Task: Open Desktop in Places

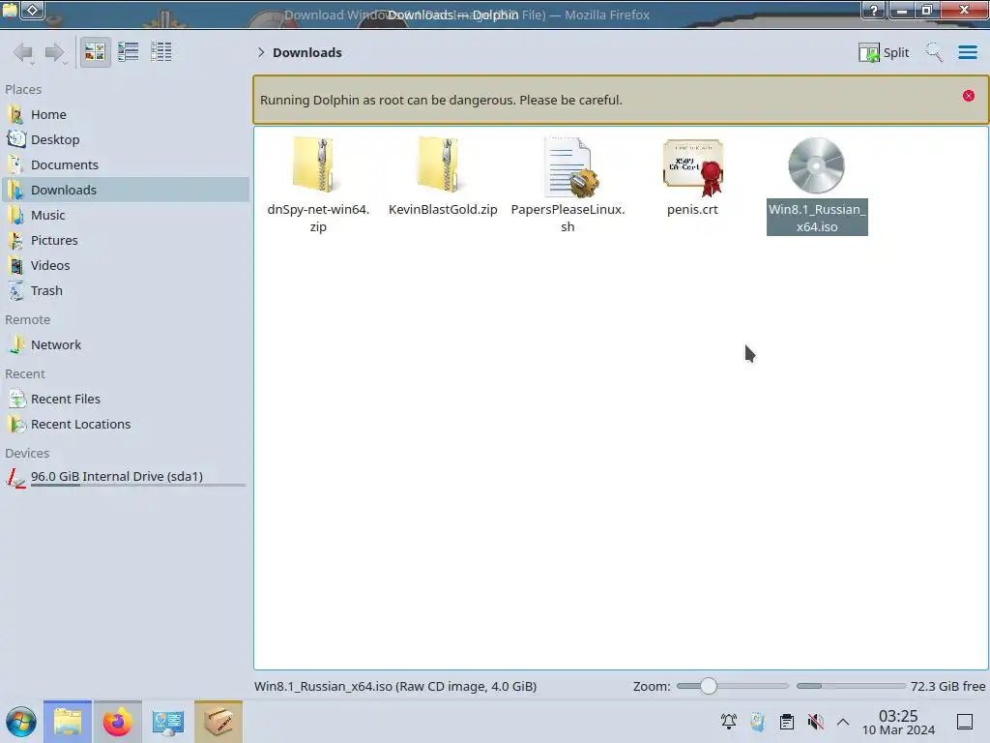Action: tap(126, 139)
